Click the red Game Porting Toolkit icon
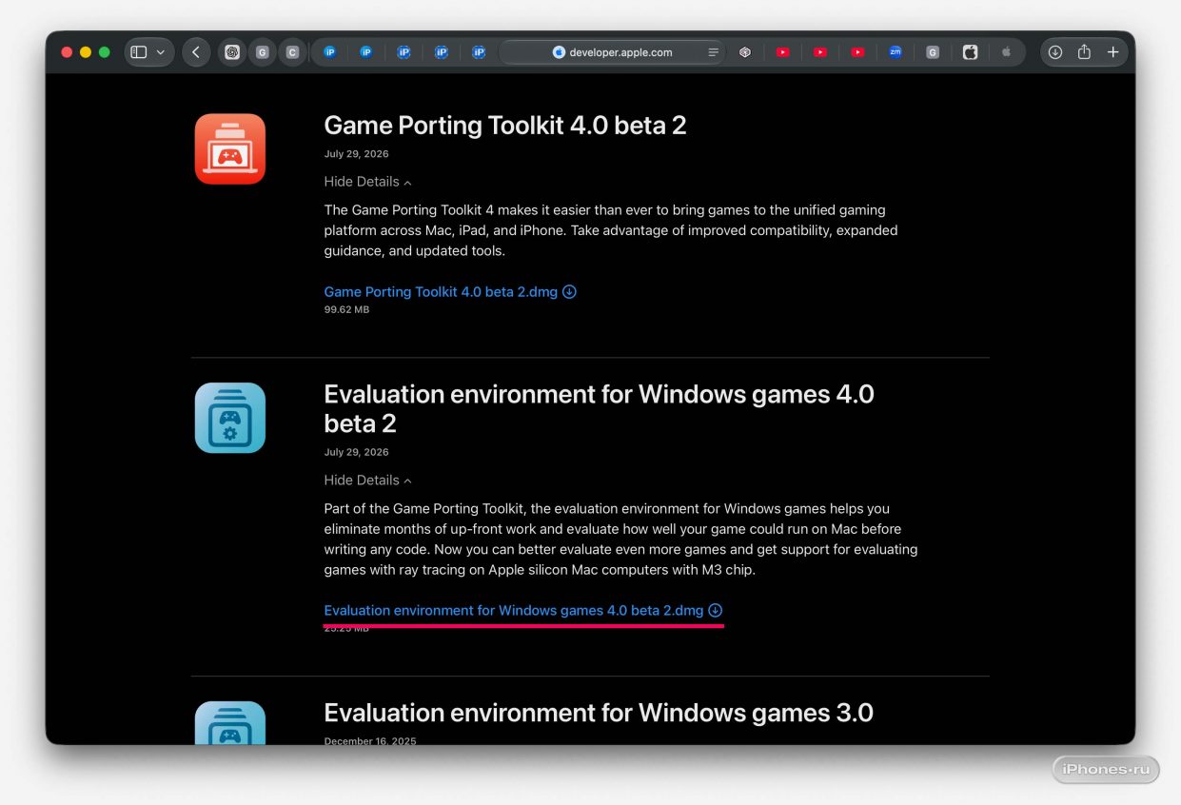Viewport: 1181px width, 805px height. click(230, 148)
